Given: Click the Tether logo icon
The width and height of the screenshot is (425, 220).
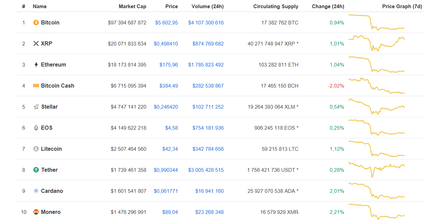Looking at the screenshot, I should (x=36, y=170).
